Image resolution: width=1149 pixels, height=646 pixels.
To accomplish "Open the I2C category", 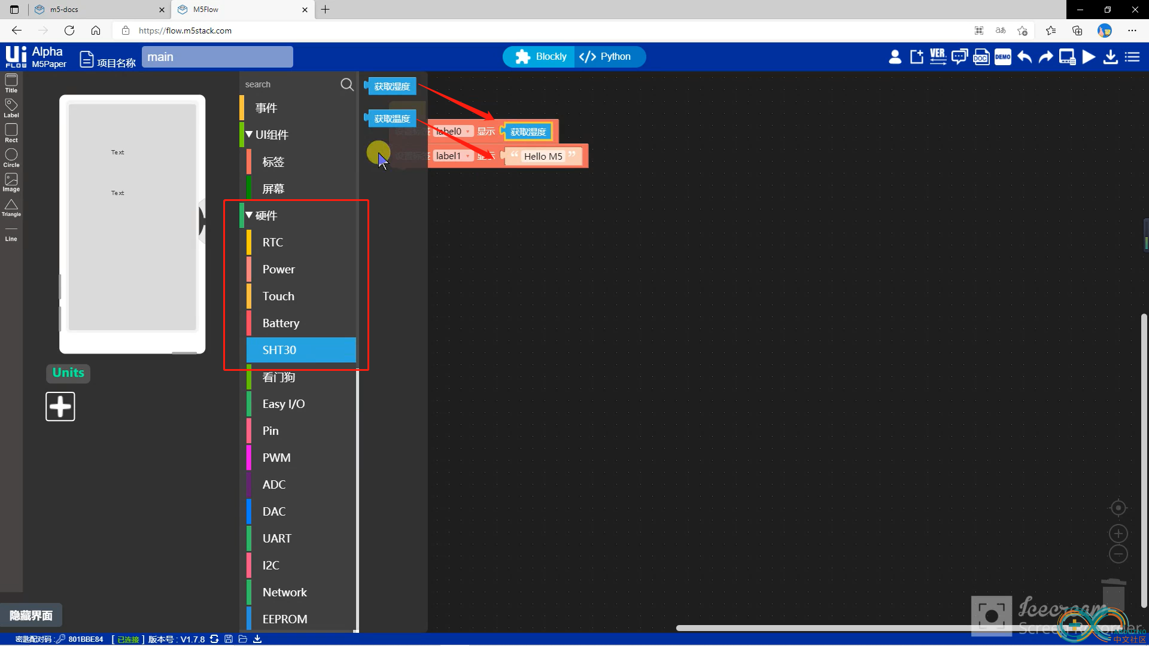I will point(302,565).
